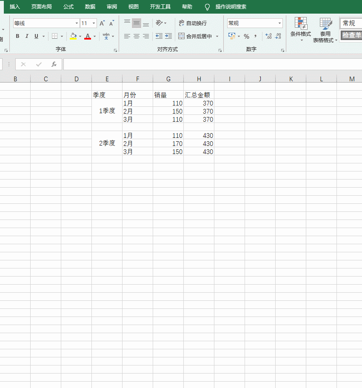Switch to the 公式 ribbon tab

[x=68, y=7]
